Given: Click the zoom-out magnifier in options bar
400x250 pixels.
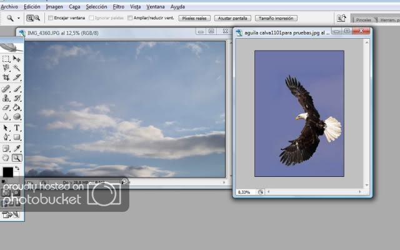Looking at the screenshot, I should tap(37, 19).
